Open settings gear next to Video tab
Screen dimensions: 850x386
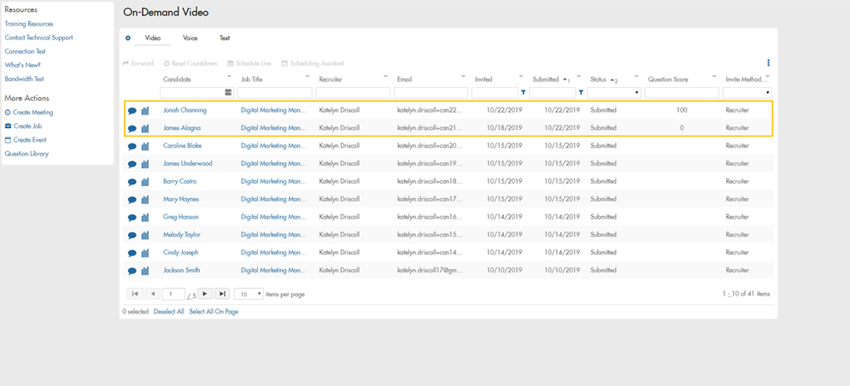tap(128, 38)
